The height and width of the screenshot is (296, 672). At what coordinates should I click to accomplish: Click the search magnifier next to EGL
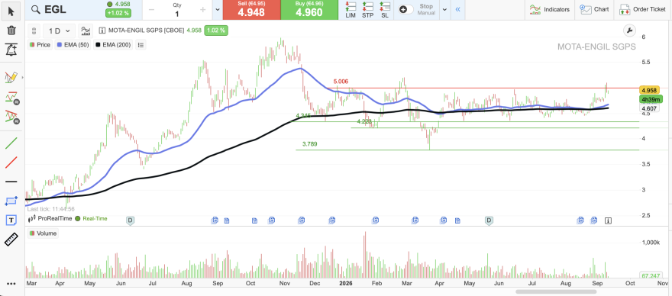coord(37,9)
